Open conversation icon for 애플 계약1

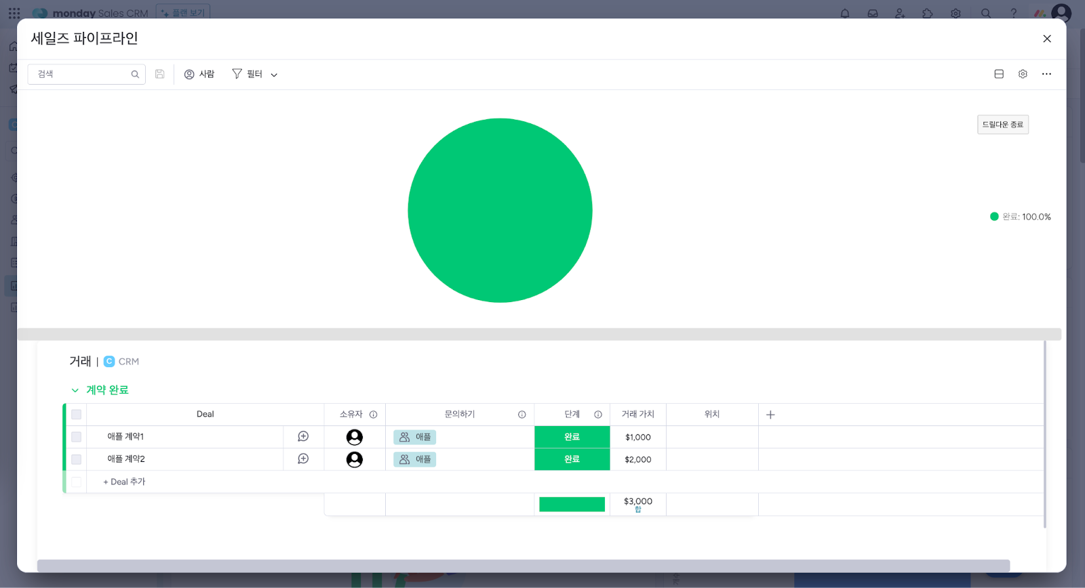(x=303, y=437)
